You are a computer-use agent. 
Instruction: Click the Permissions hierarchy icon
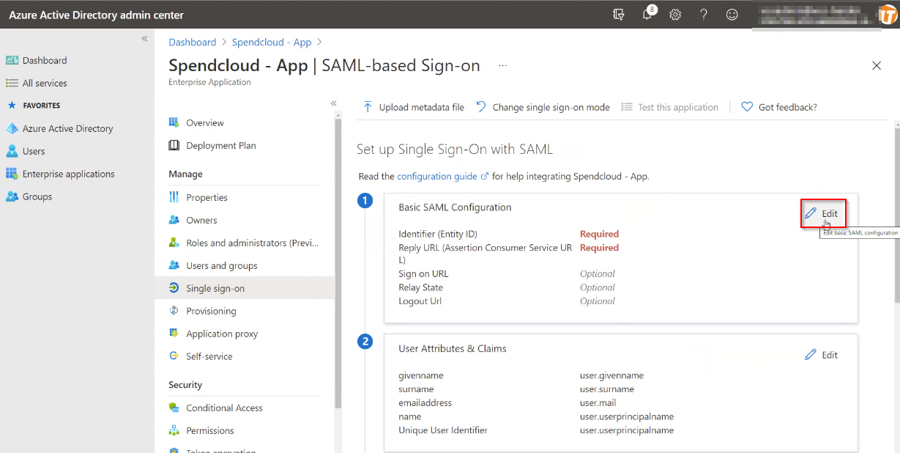[174, 430]
